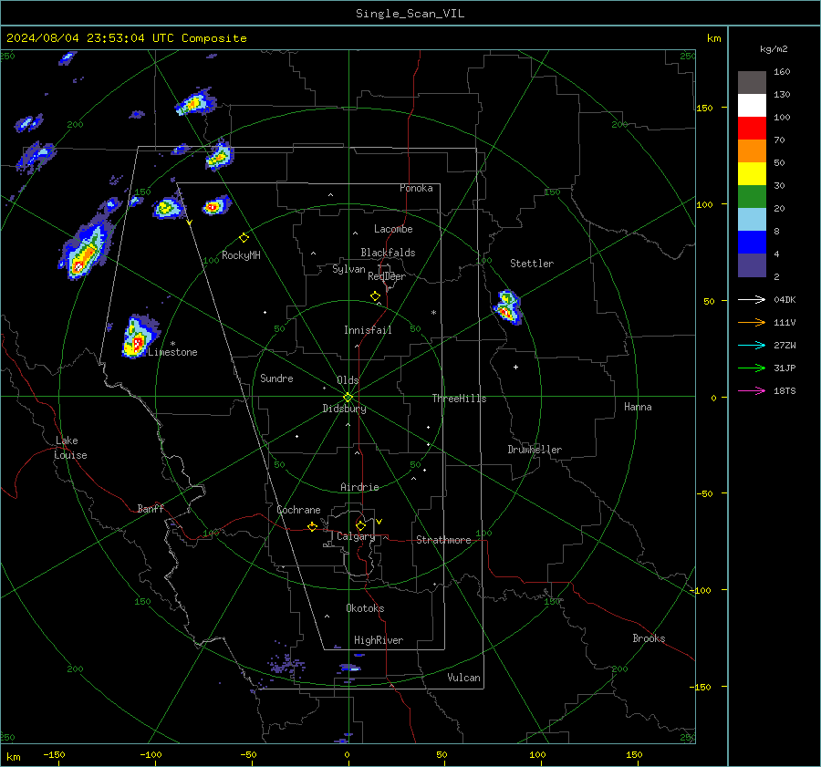The width and height of the screenshot is (821, 767).
Task: Click the Okotoks town label
Action: (x=365, y=608)
